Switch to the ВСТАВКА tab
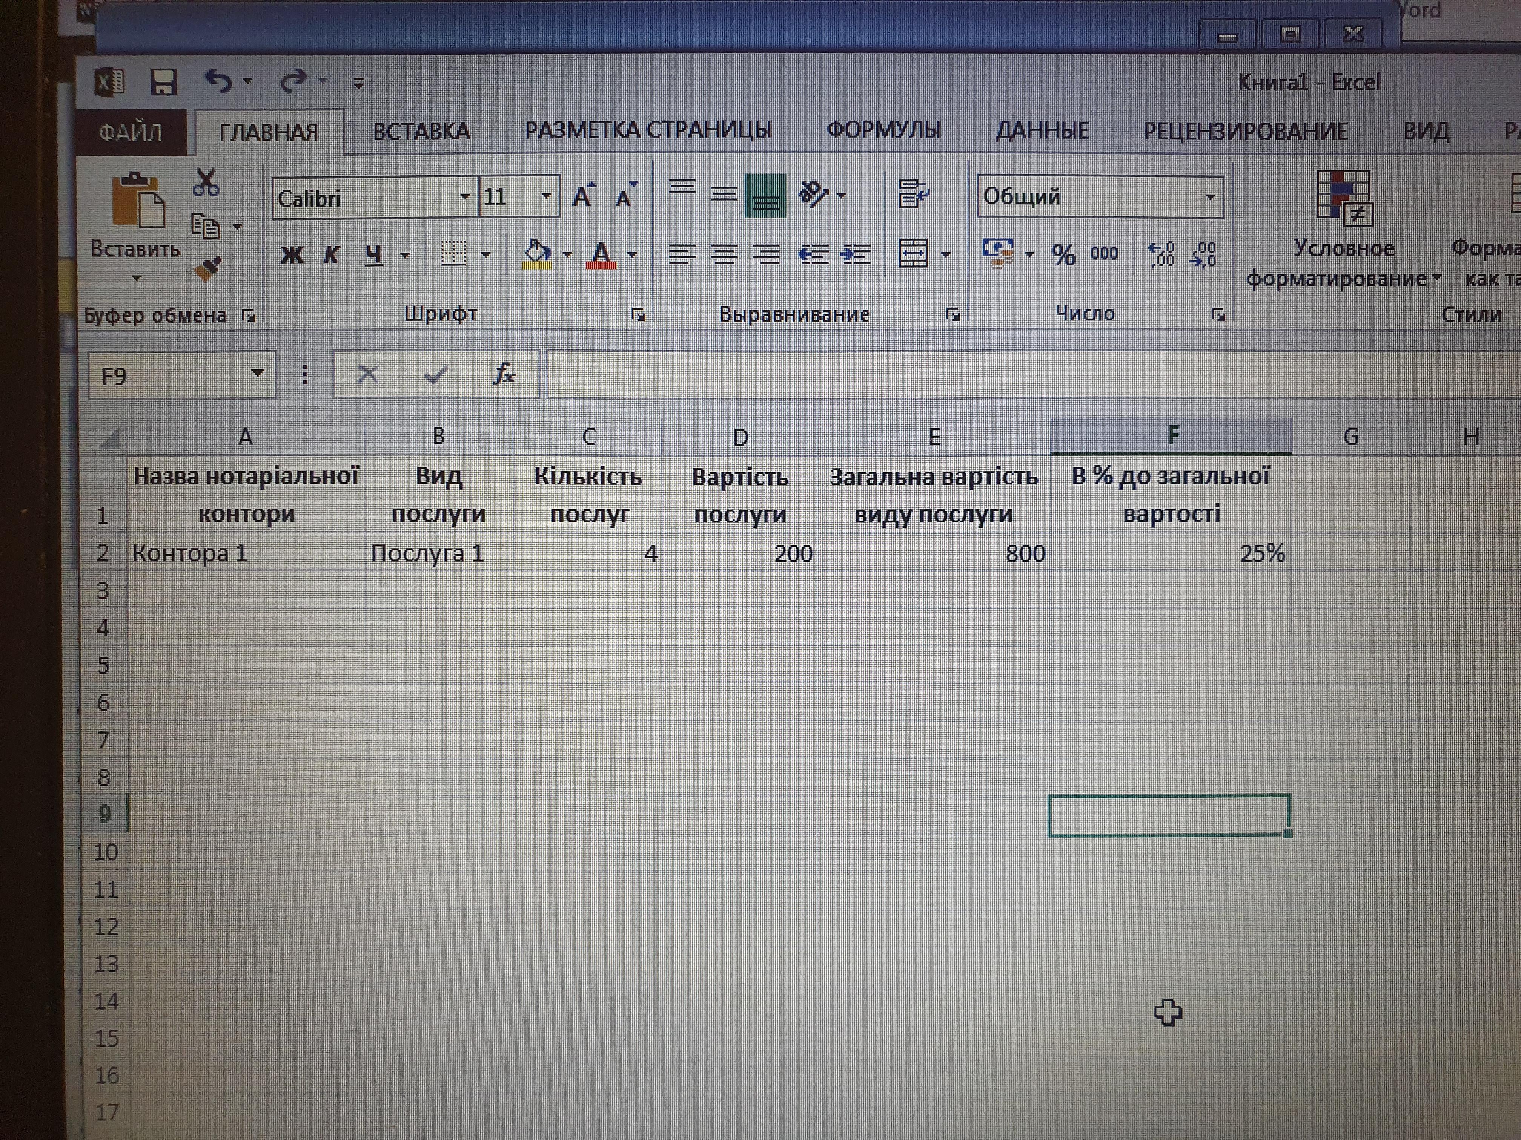1521x1140 pixels. pos(421,131)
